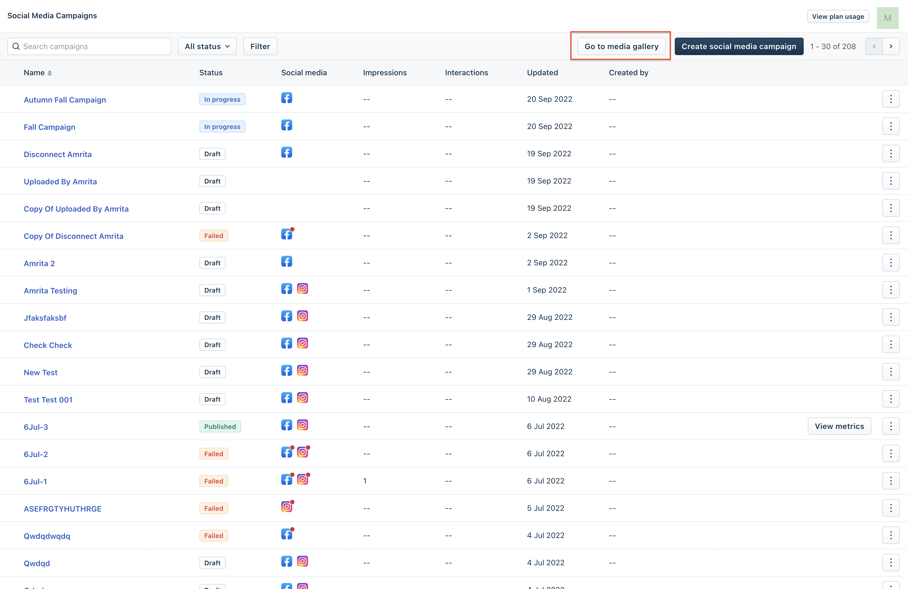This screenshot has width=908, height=589.
Task: Click failed Facebook icon for Copy Of Disconnect Amrita
Action: tap(286, 234)
